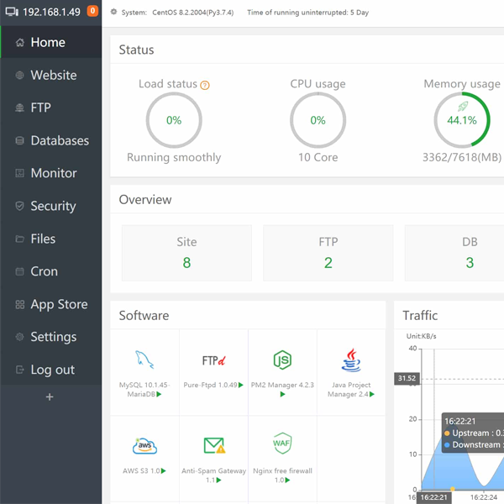Click the 192.168.1.49 server address
Viewport: 504px width, 504px height.
(51, 13)
